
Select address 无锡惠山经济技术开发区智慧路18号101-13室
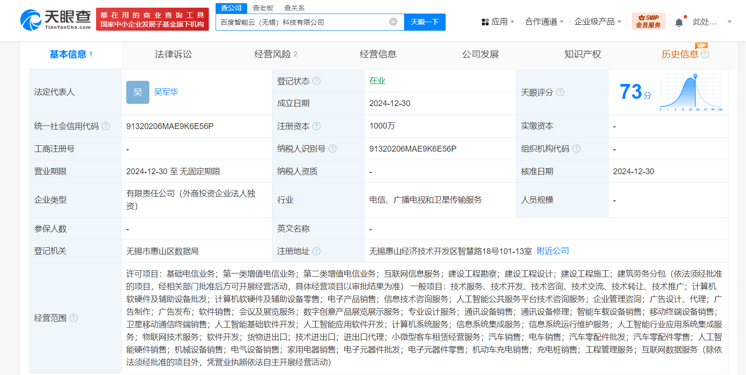(x=451, y=251)
